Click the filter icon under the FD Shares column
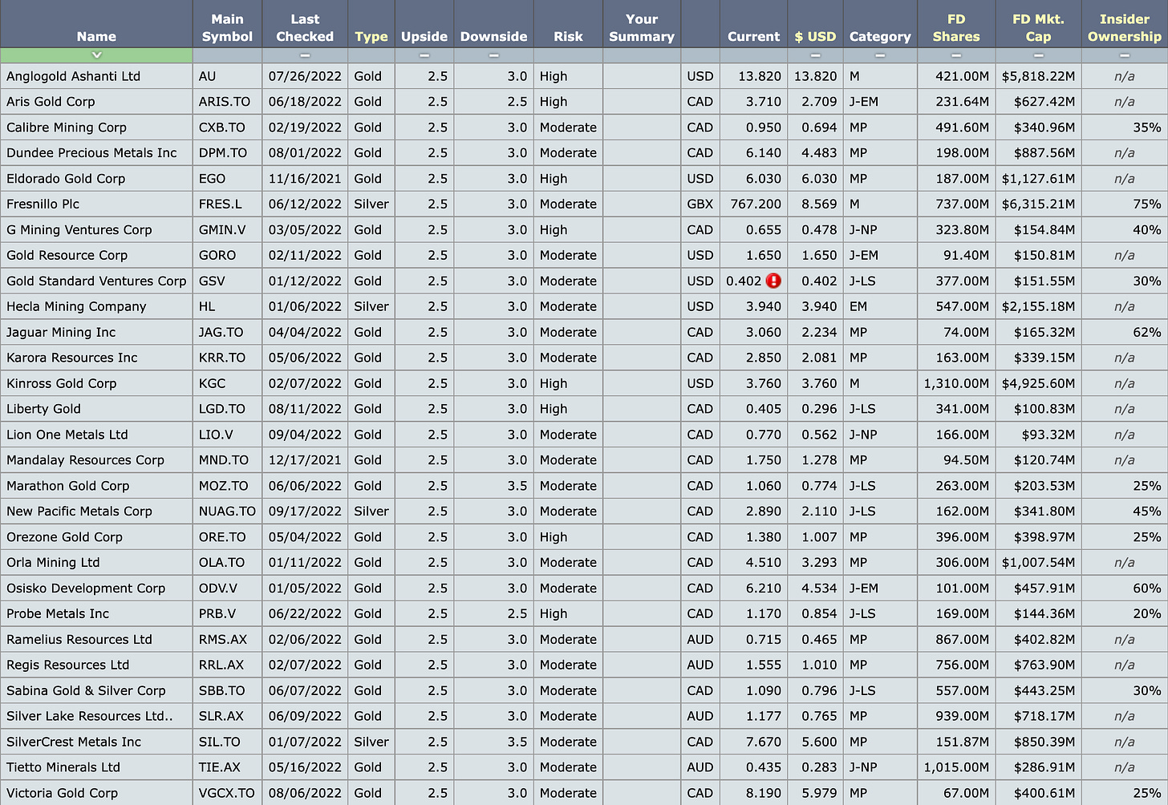Image resolution: width=1168 pixels, height=805 pixels. pos(956,55)
